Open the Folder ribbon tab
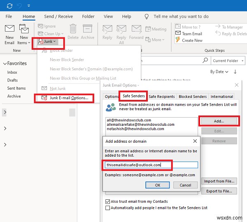The width and height of the screenshot is (247, 222). 88,16
